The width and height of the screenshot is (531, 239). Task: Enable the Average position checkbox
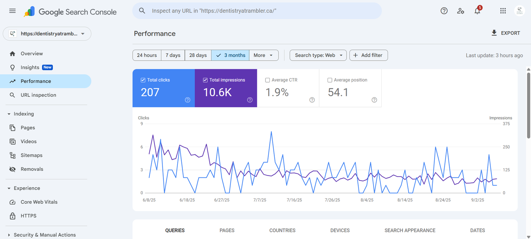330,80
